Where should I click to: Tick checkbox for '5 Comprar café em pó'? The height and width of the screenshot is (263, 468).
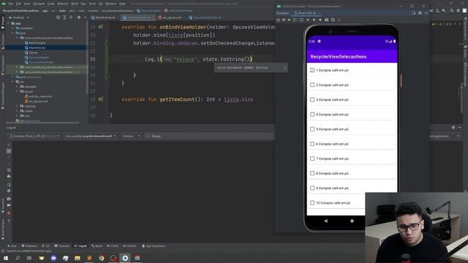[x=312, y=129]
